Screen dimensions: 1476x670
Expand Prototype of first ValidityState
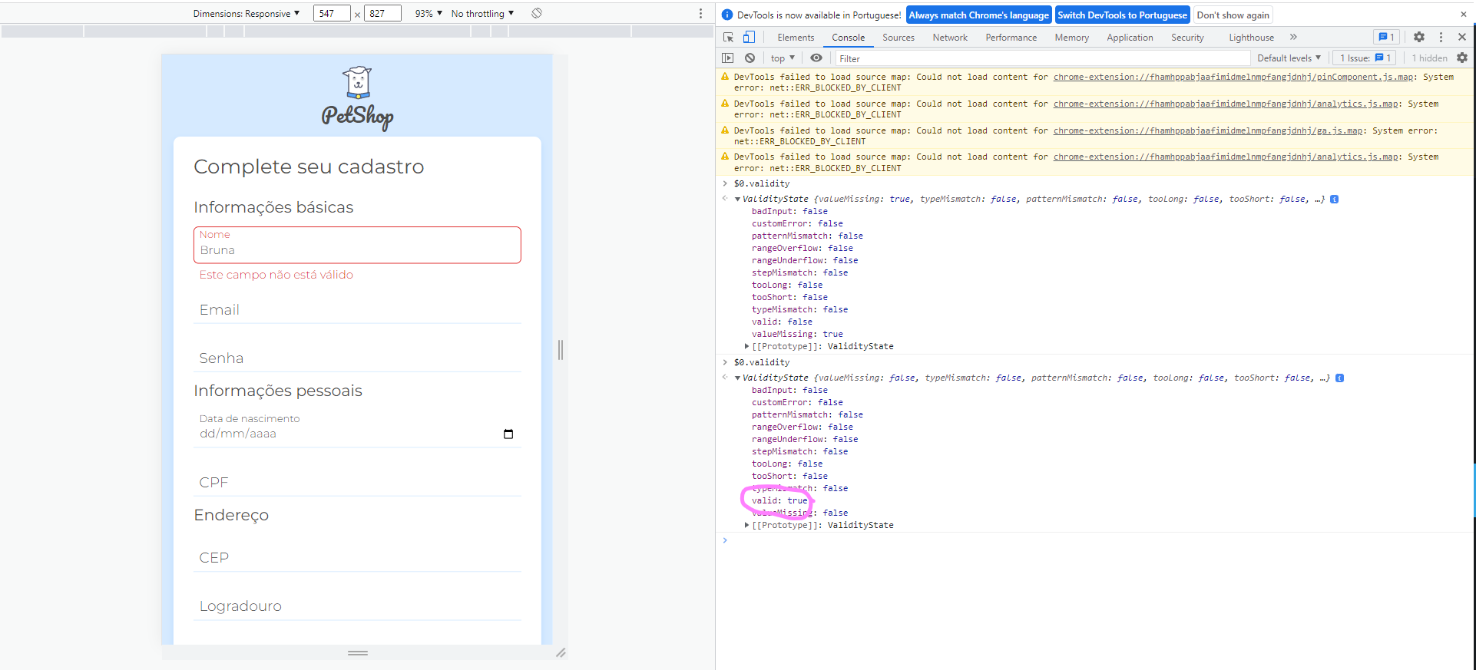(x=747, y=347)
